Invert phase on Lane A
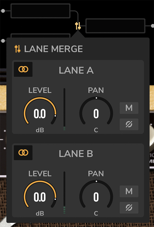This screenshot has height=227, width=154. (x=129, y=124)
